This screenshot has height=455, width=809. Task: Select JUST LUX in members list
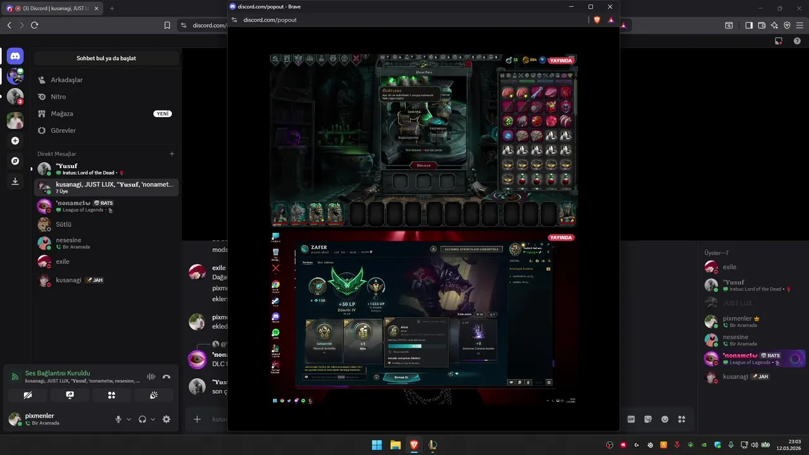(753, 303)
